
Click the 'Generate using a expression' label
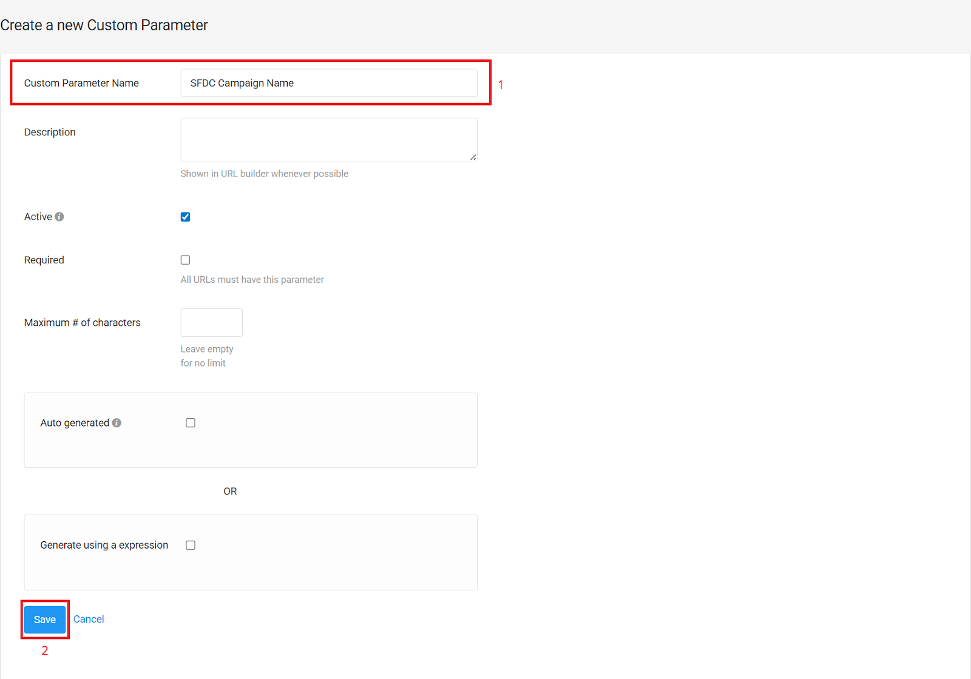(104, 545)
